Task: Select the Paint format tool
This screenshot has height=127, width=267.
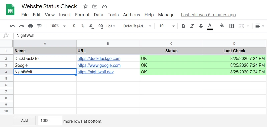Action: 39,26
